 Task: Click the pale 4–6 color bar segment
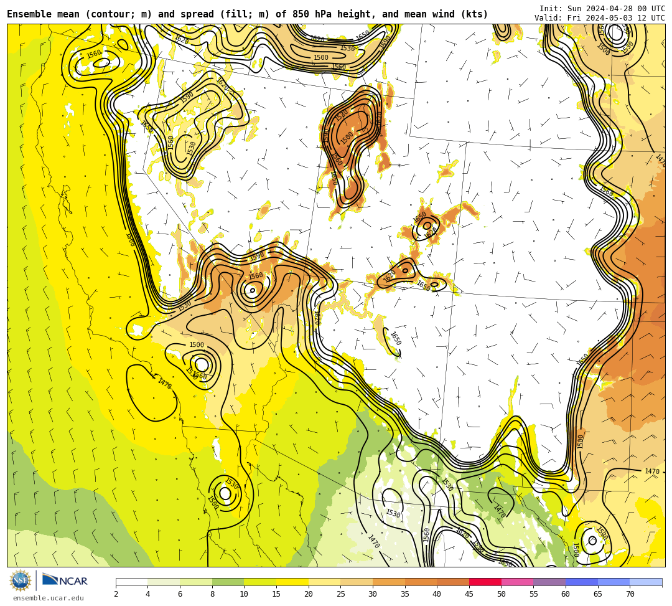point(164,582)
